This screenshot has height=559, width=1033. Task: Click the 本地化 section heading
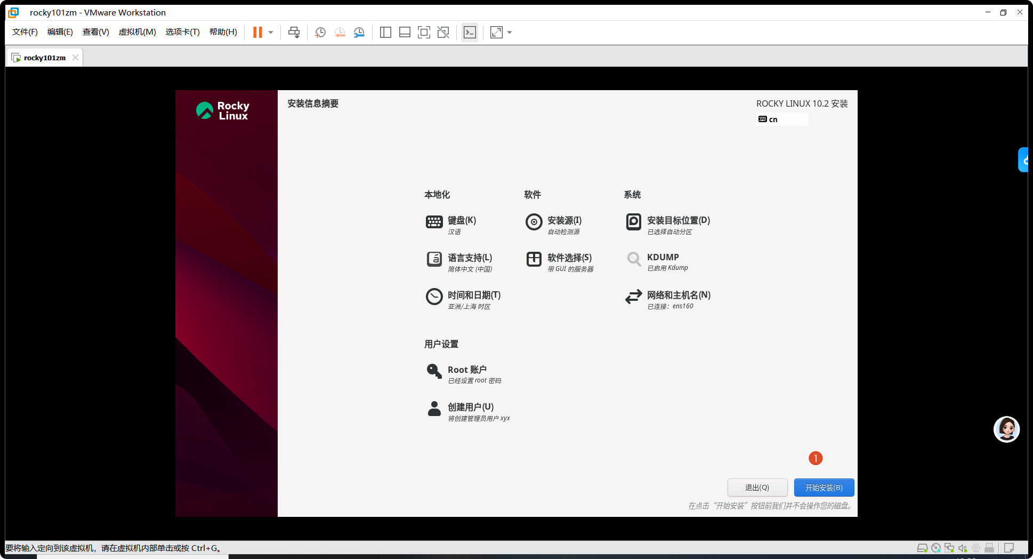[x=437, y=195]
